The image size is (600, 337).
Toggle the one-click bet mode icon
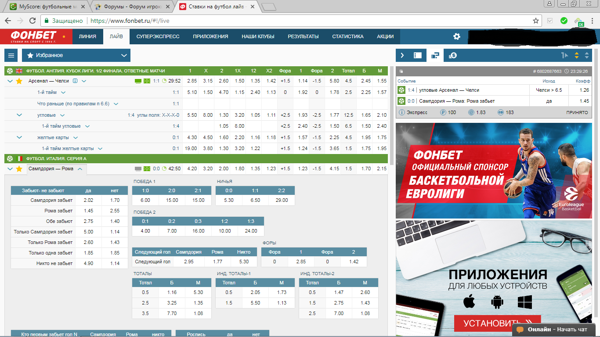pos(565,55)
